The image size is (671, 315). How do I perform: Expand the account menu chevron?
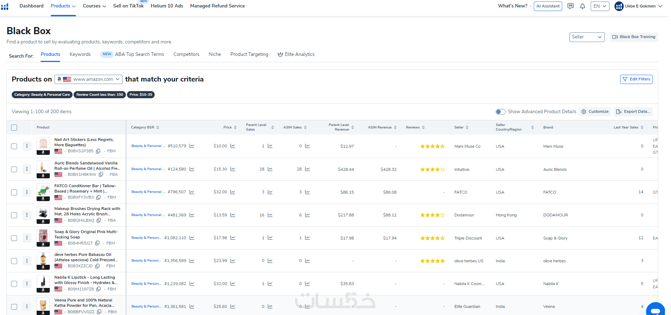click(660, 6)
